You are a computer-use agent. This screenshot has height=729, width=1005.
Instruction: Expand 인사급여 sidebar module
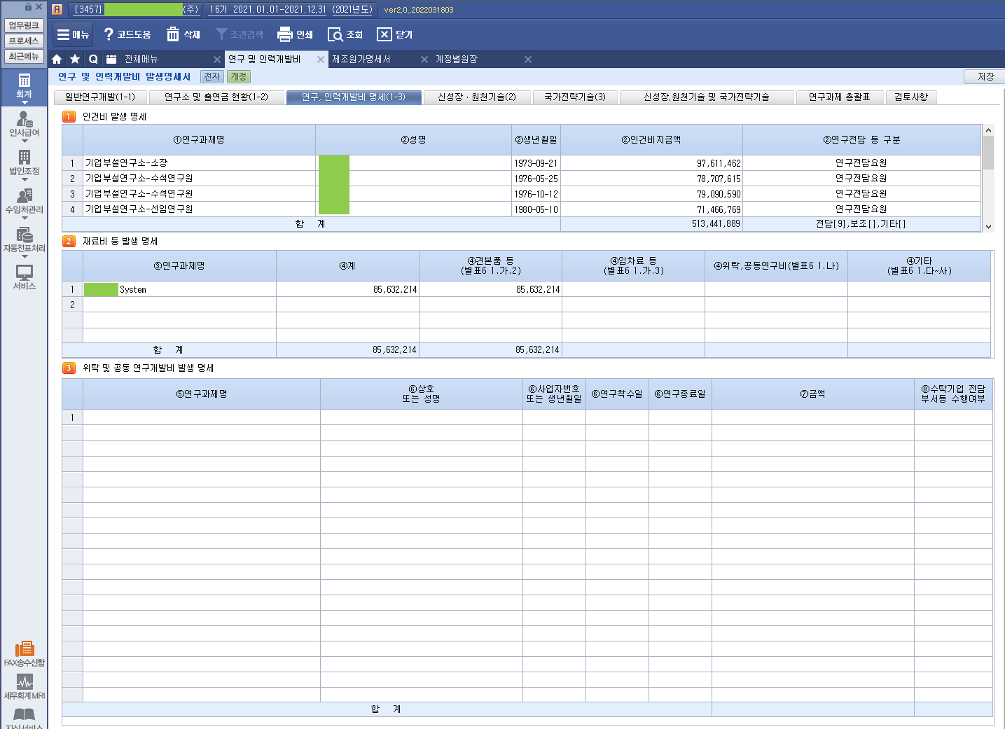tap(25, 124)
